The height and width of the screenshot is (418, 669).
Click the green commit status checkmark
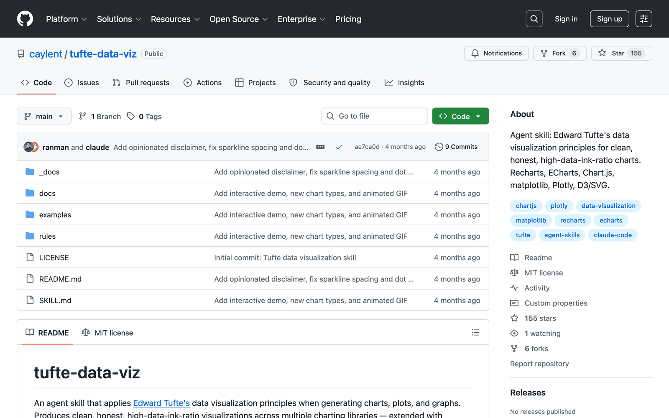(339, 147)
